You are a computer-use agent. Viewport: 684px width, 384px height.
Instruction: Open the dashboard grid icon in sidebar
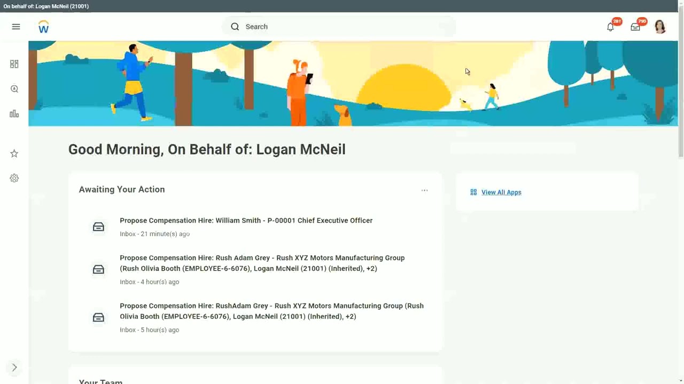click(x=14, y=64)
